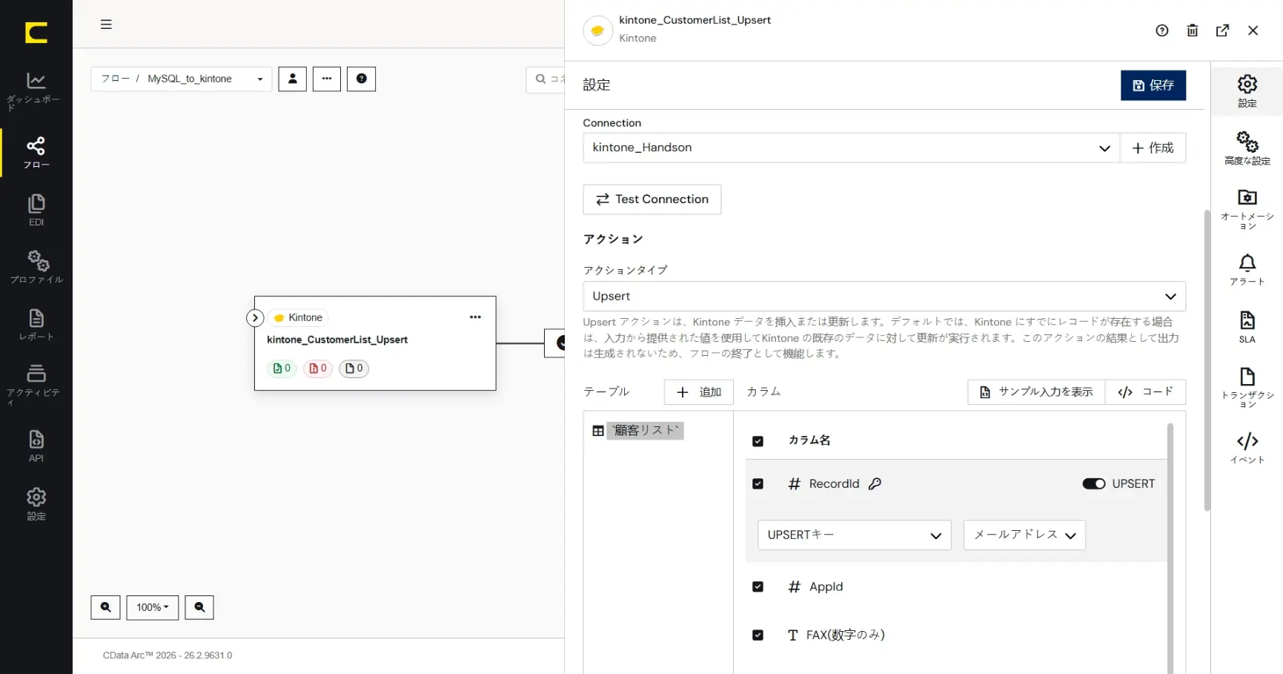
Task: Click the FAX(数字のみ) column name
Action: point(845,635)
